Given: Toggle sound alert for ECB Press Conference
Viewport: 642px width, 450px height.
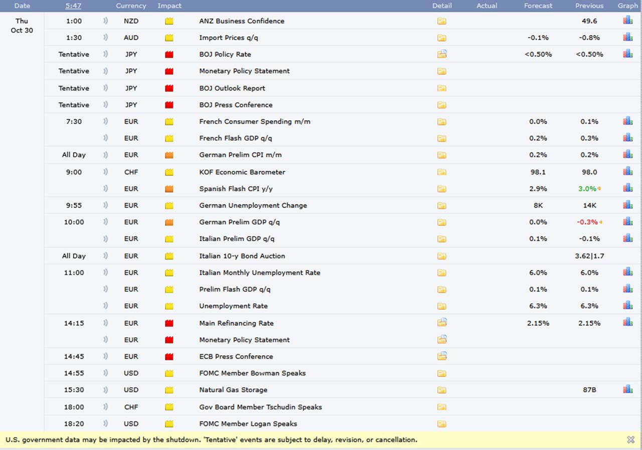Looking at the screenshot, I should (105, 357).
